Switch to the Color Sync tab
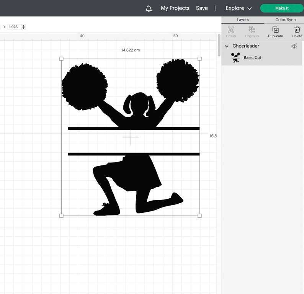This screenshot has width=304, height=294. tap(285, 20)
